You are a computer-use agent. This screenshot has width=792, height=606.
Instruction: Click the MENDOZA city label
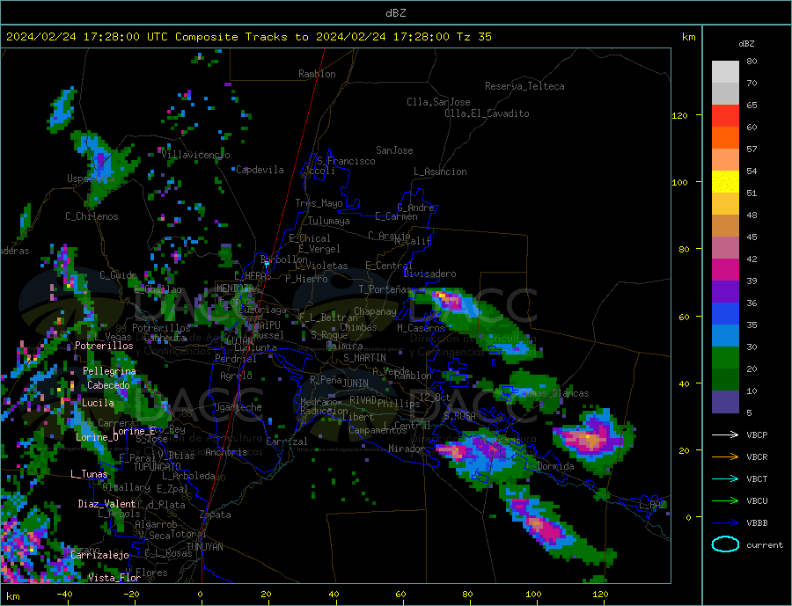coord(235,288)
